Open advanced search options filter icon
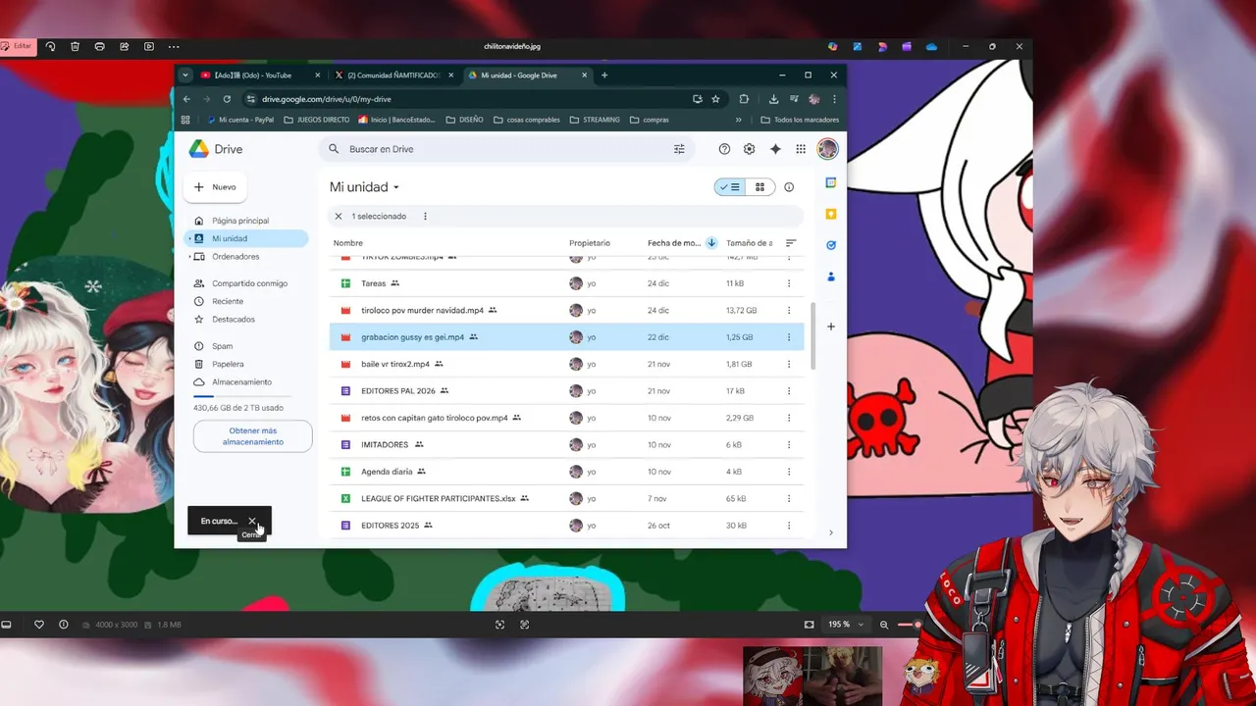The height and width of the screenshot is (706, 1256). pyautogui.click(x=679, y=149)
